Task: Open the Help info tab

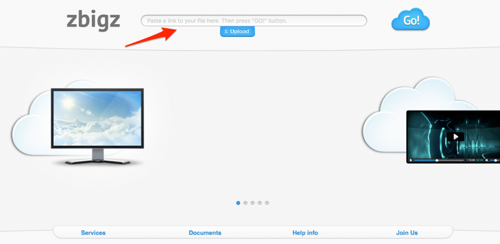Action: [305, 233]
